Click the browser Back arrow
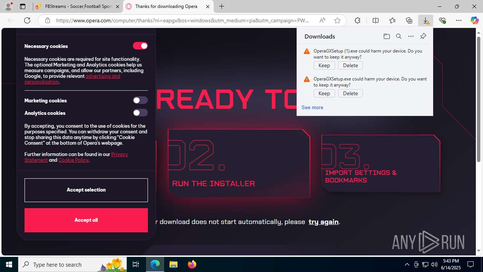The image size is (483, 272). point(11,20)
